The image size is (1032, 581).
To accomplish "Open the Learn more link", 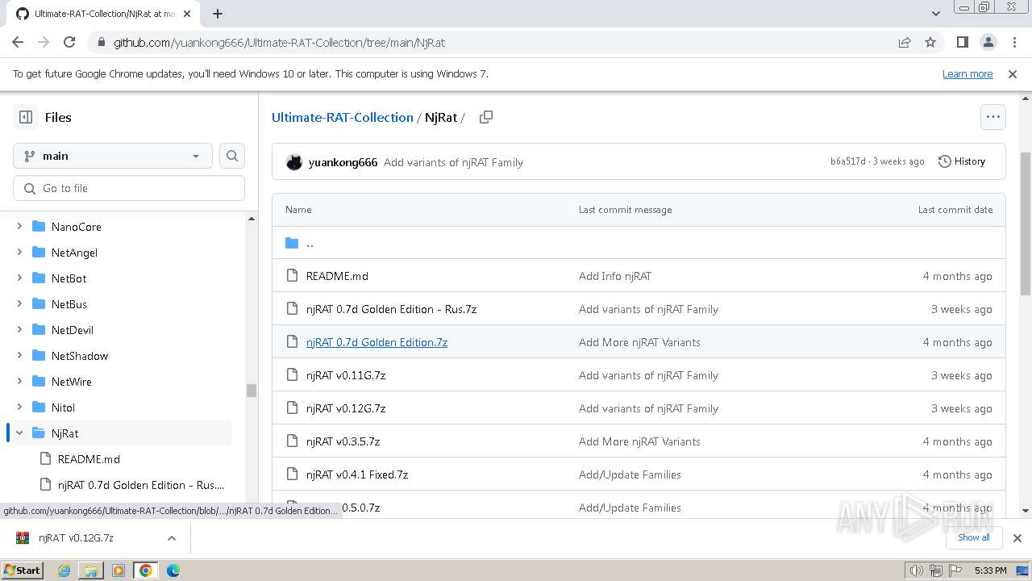I will point(967,73).
